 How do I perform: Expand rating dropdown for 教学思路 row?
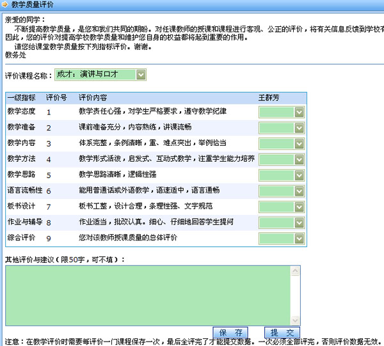click(281, 175)
